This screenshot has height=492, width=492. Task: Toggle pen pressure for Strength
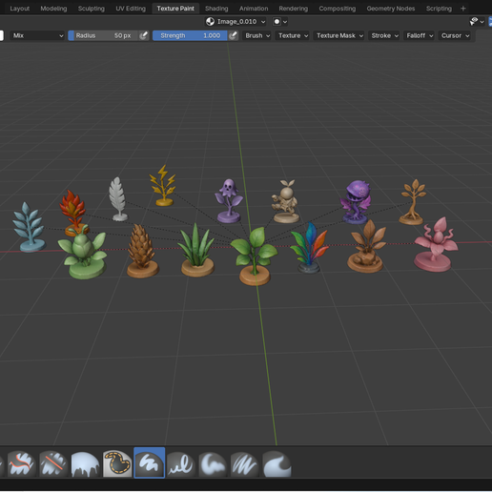(234, 35)
